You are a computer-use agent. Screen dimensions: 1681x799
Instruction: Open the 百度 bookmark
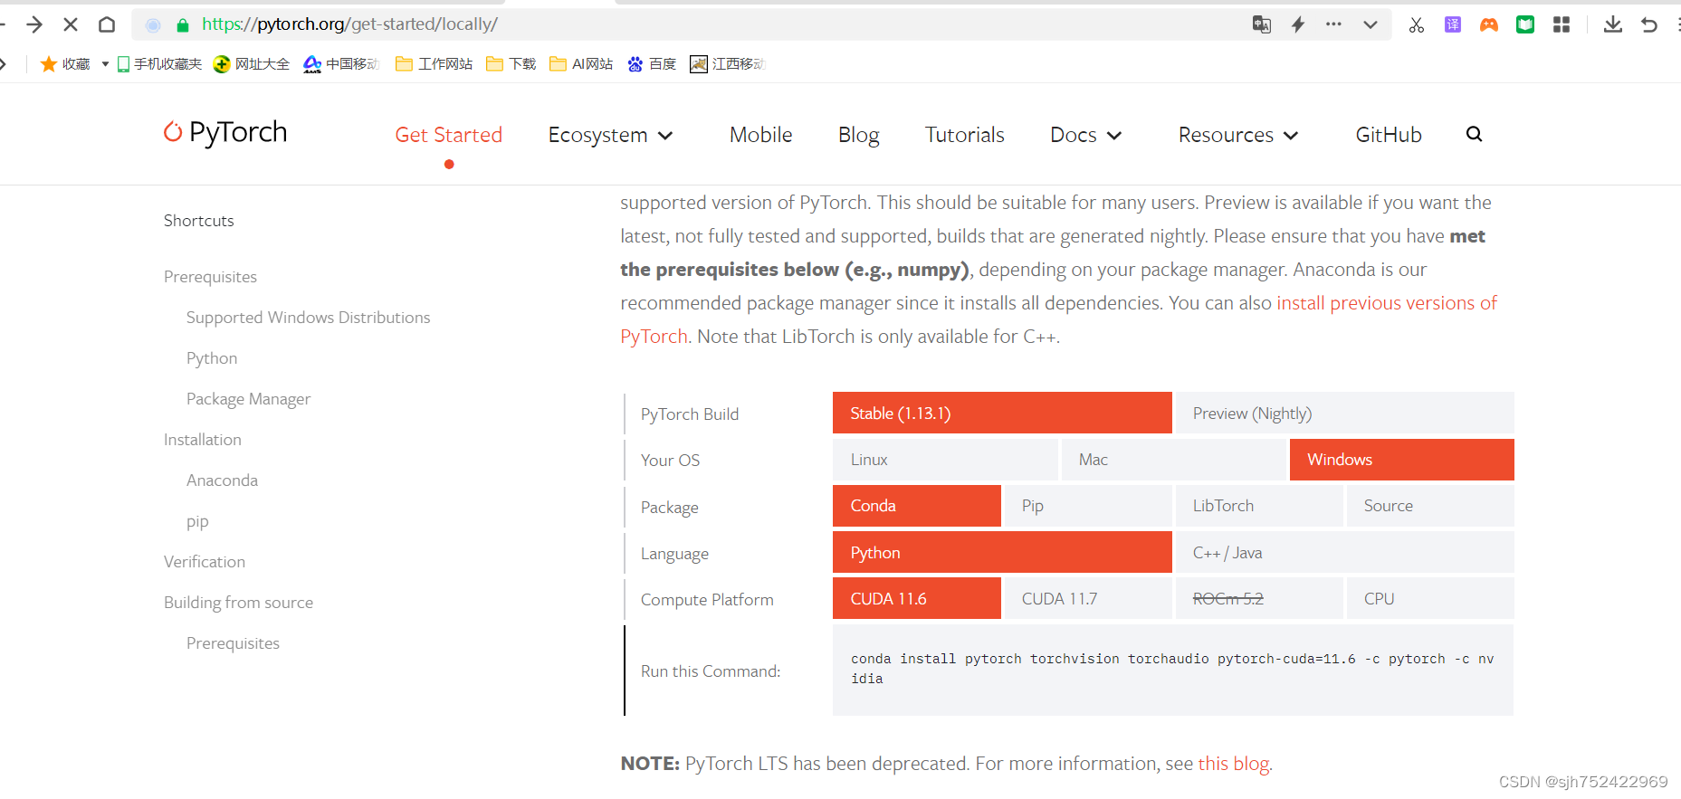(x=652, y=63)
